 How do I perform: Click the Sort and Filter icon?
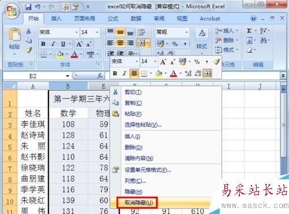coord(263,31)
